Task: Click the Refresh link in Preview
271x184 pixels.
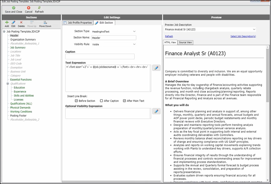Action: click(x=169, y=36)
